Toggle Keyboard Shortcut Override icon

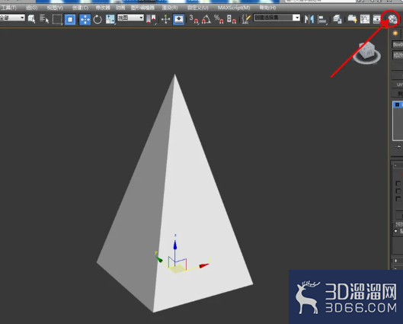click(x=178, y=19)
